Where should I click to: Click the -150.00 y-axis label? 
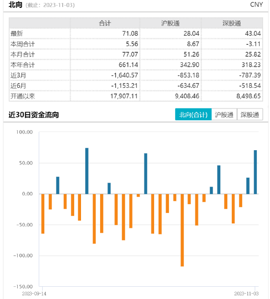pyautogui.click(x=23, y=286)
